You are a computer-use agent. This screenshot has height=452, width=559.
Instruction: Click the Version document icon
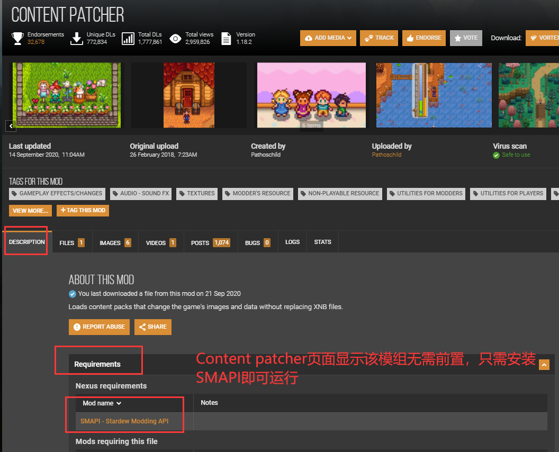click(x=226, y=38)
